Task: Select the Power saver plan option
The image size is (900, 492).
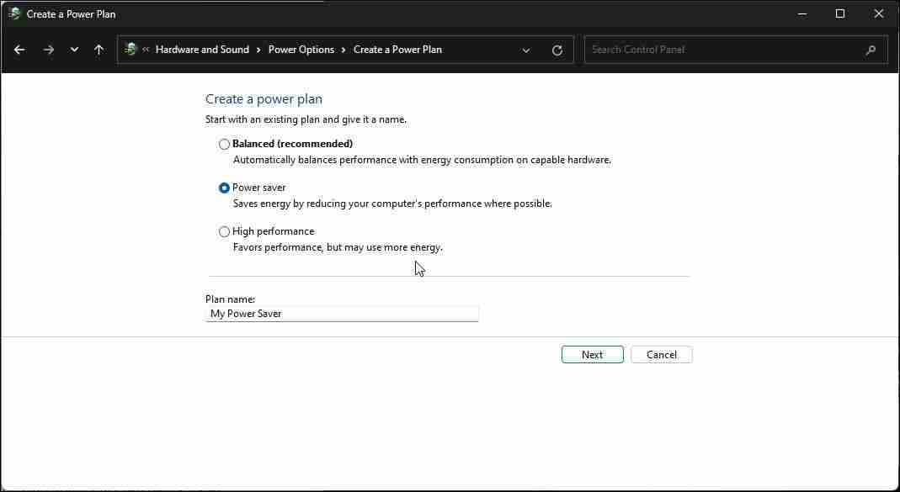Action: [224, 188]
